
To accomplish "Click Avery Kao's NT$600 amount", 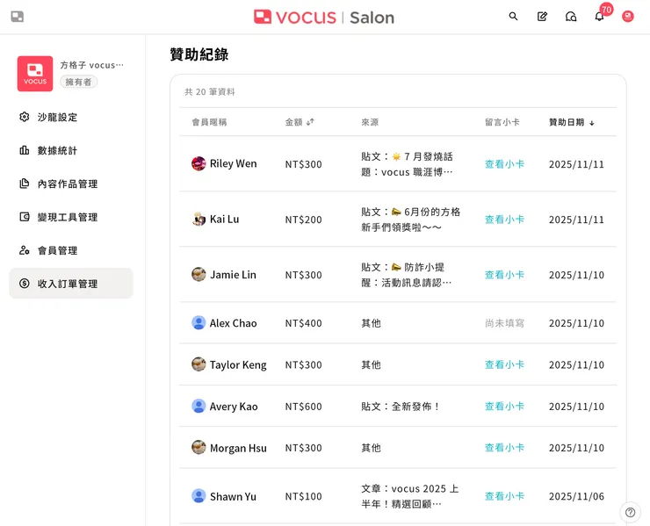I will 303,407.
